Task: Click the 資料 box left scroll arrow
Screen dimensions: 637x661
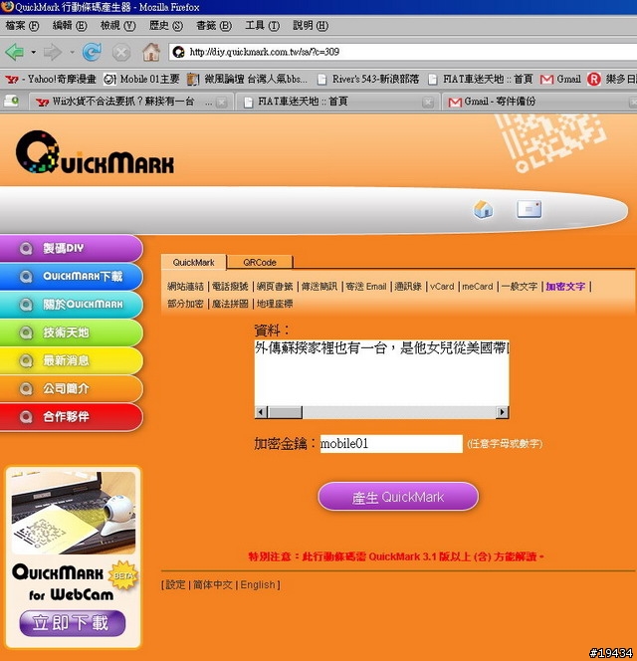Action: 262,412
